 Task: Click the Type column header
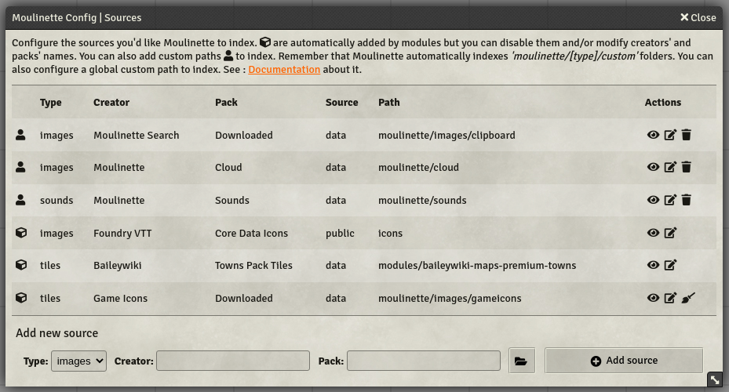[51, 103]
